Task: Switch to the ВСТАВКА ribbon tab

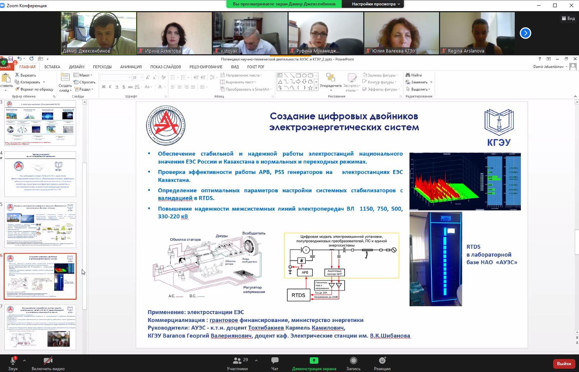Action: (52, 67)
